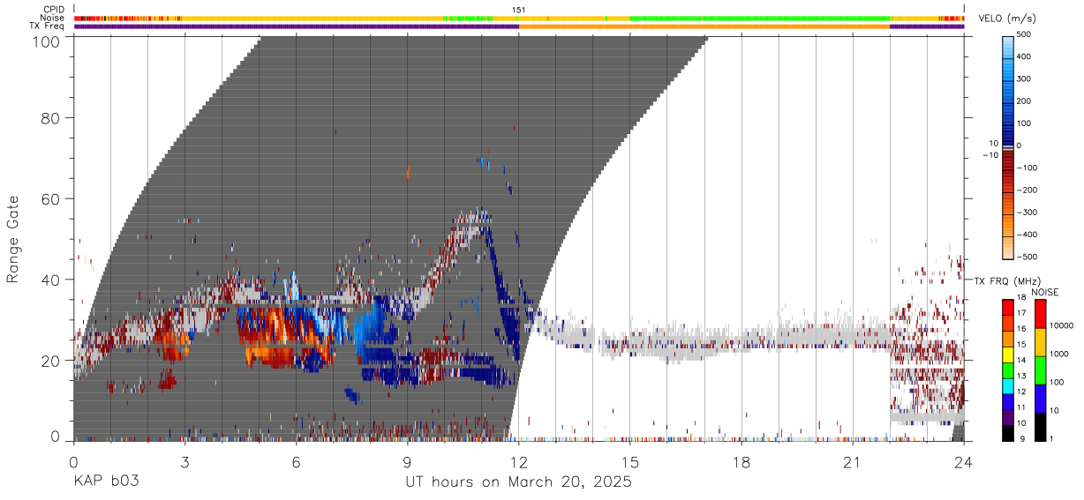Click the green segment of the Noise bar
1084x500 pixels.
coord(760,18)
